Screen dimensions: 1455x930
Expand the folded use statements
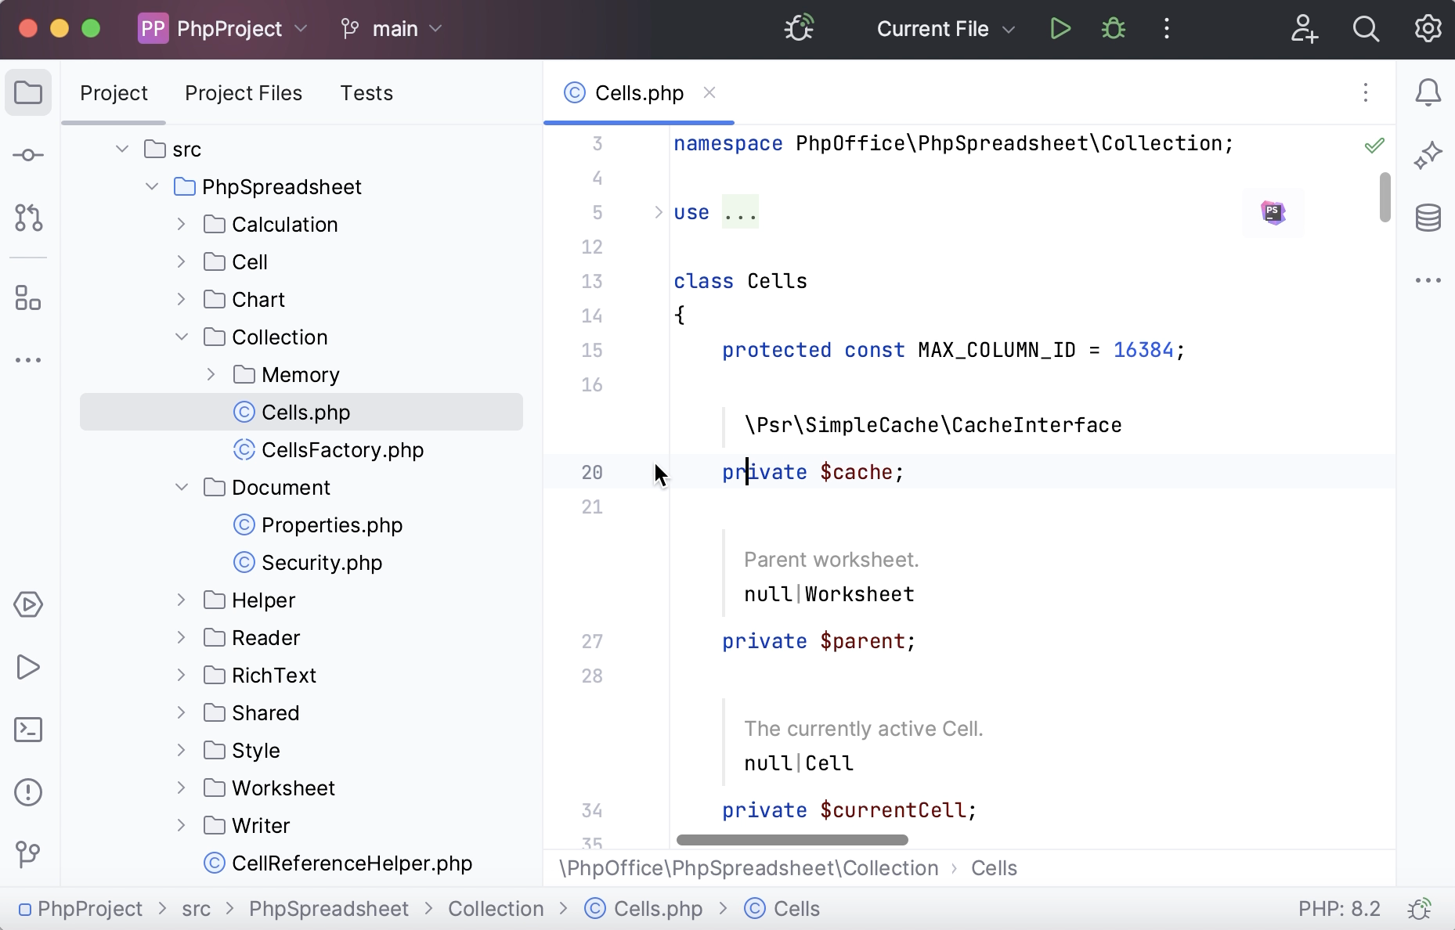pyautogui.click(x=659, y=212)
